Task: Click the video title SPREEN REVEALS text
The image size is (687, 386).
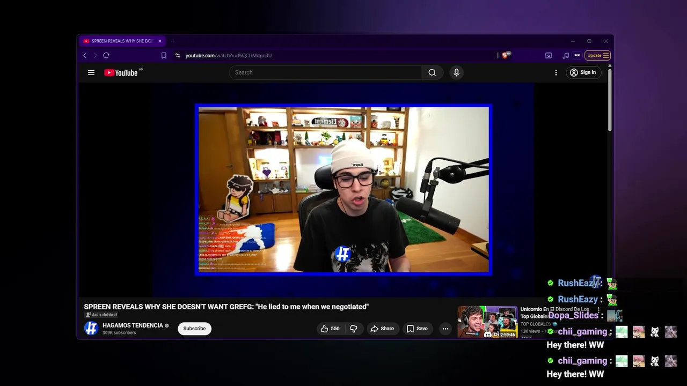Action: tap(226, 307)
